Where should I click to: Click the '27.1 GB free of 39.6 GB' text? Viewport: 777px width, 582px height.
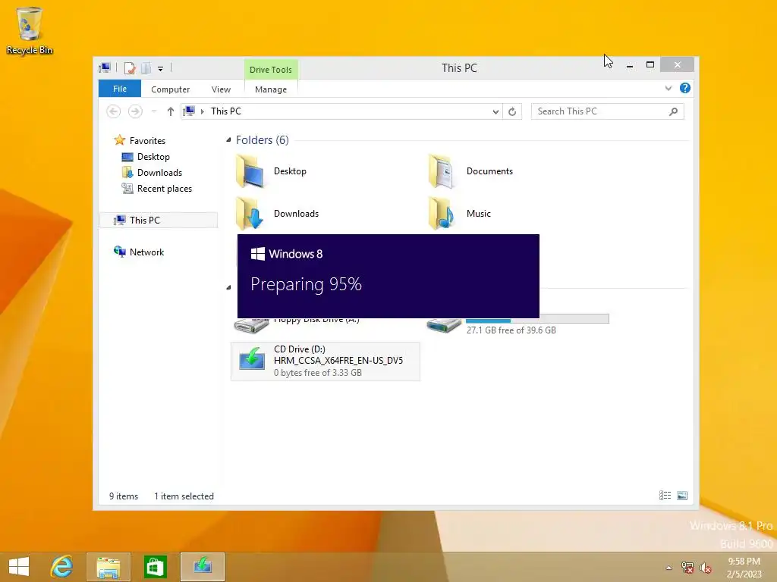pos(511,330)
